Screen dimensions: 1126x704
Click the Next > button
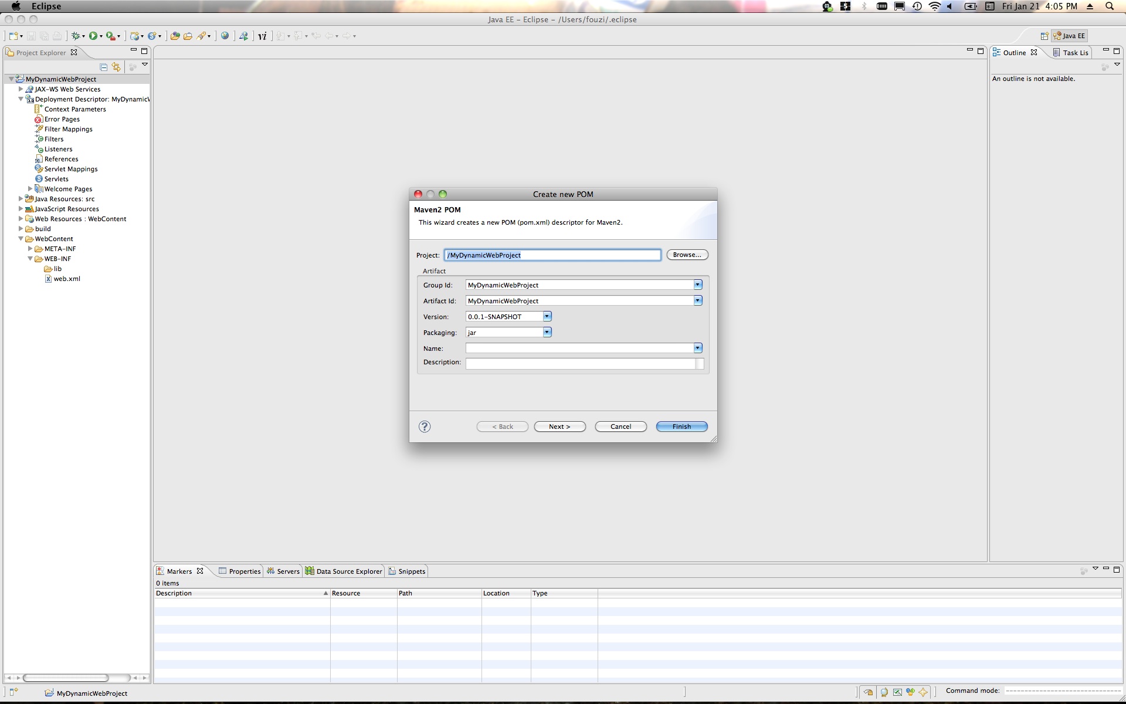(559, 427)
